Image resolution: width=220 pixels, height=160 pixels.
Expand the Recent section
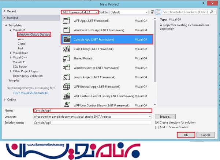5,11
